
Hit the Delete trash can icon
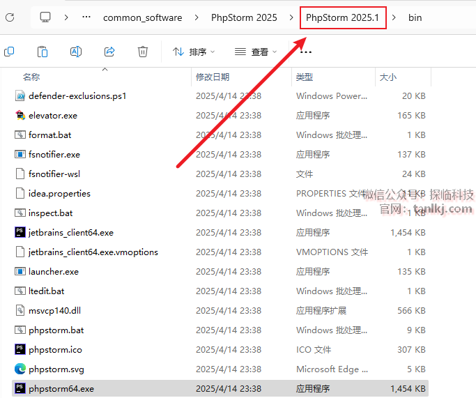tap(143, 52)
